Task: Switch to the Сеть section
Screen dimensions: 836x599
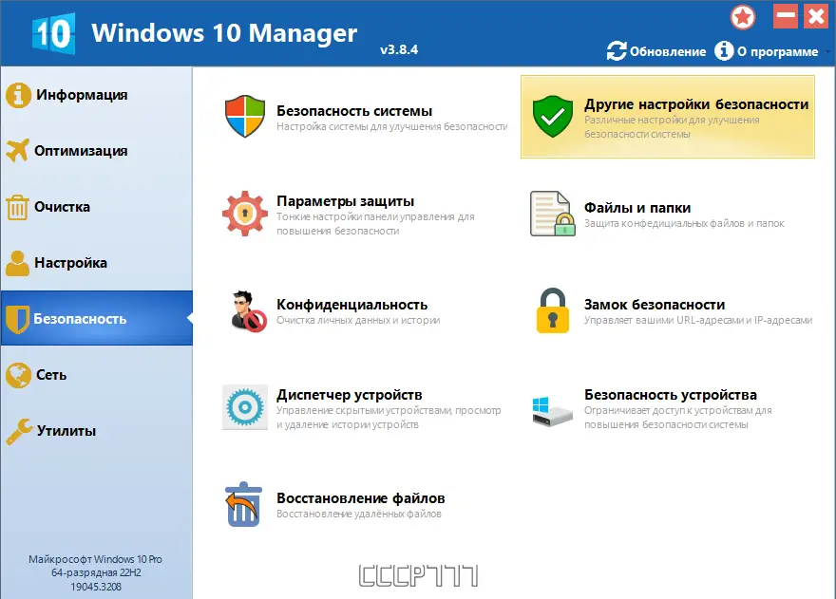Action: (96, 375)
